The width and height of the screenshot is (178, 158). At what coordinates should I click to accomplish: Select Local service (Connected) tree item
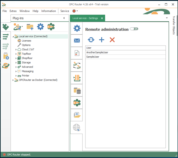pyautogui.click(x=33, y=36)
